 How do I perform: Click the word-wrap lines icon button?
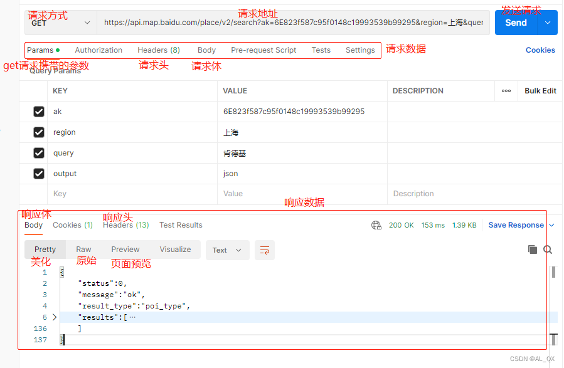tap(265, 250)
